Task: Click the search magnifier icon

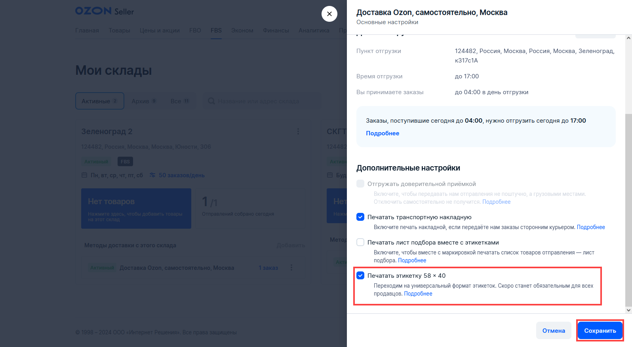Action: coord(211,101)
